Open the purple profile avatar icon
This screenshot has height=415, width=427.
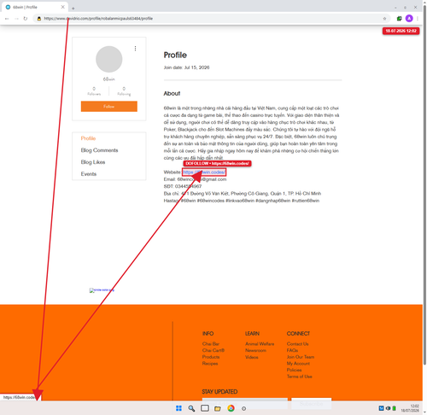coord(409,19)
